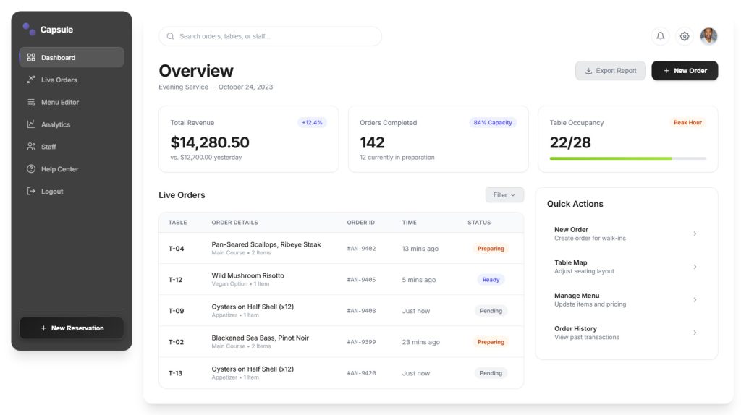Switch to Analytics section
The image size is (741, 415).
[x=72, y=124]
